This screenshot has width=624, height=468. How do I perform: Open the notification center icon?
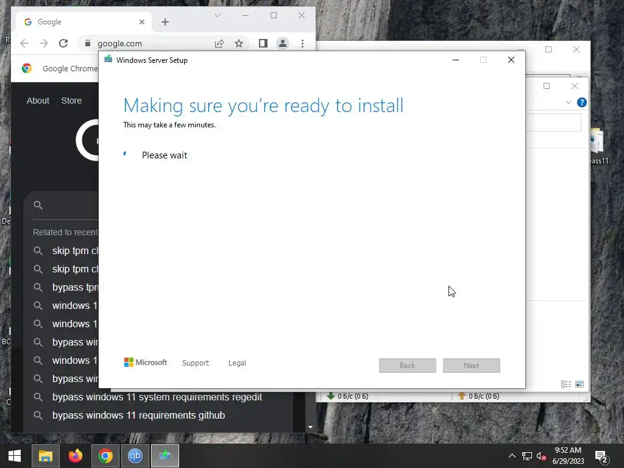coord(601,456)
